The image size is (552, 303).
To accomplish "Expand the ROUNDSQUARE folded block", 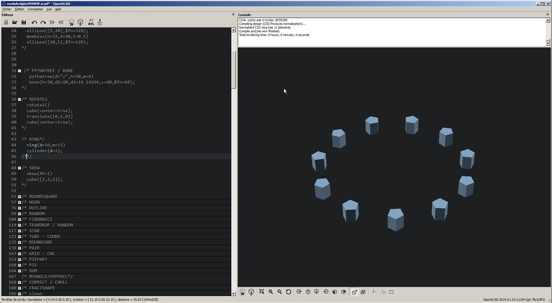I will pyautogui.click(x=19, y=196).
